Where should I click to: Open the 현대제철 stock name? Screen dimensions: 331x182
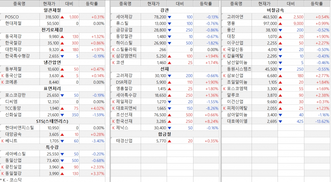(x=13, y=23)
